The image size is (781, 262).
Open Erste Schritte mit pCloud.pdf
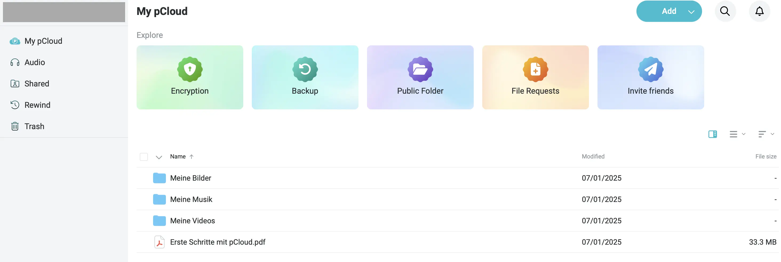coord(218,242)
